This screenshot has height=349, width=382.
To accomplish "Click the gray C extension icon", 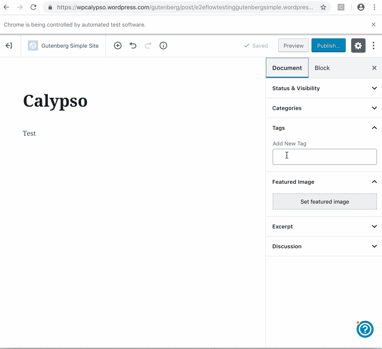I will 341,7.
